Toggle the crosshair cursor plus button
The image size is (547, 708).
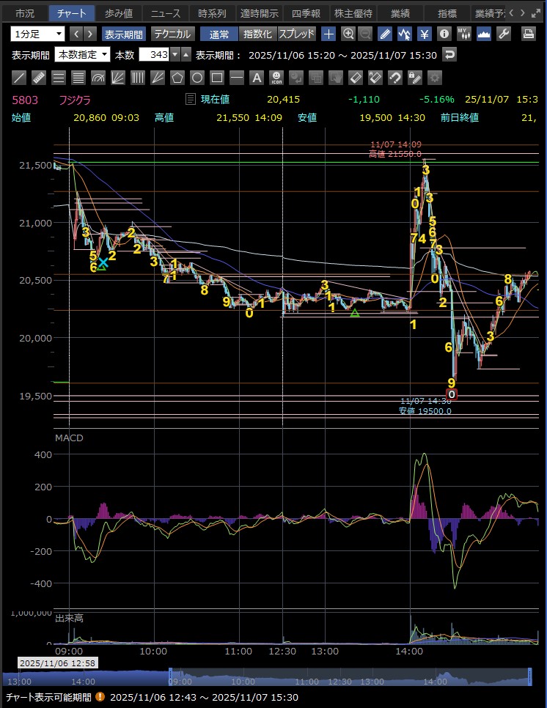click(x=328, y=34)
